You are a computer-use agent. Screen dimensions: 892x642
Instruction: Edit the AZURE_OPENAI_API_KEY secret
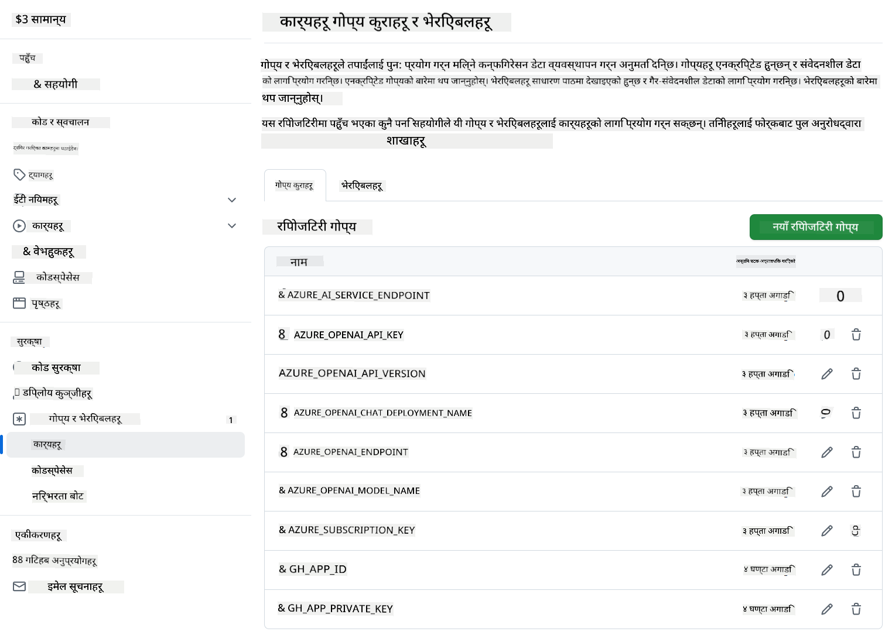click(x=827, y=335)
